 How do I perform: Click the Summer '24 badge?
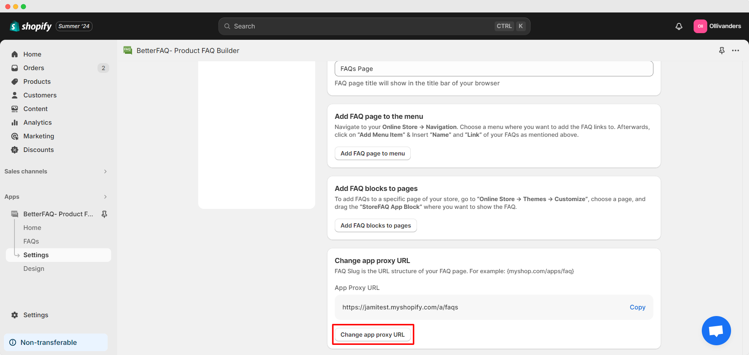pos(74,26)
